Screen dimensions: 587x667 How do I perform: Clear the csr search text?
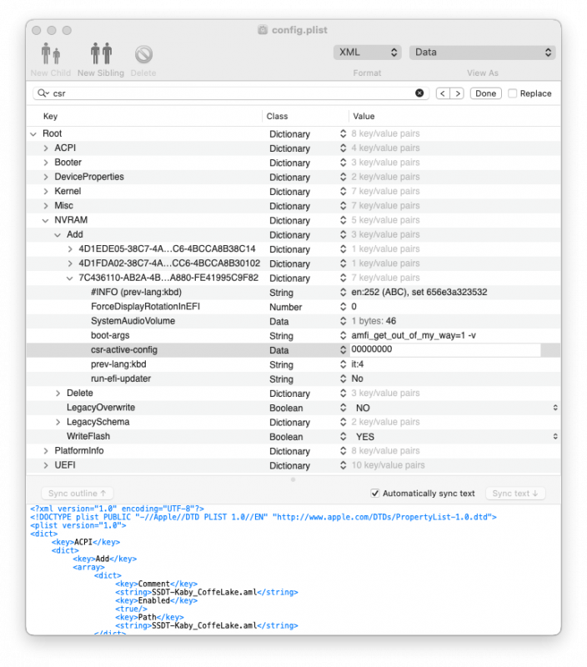419,93
